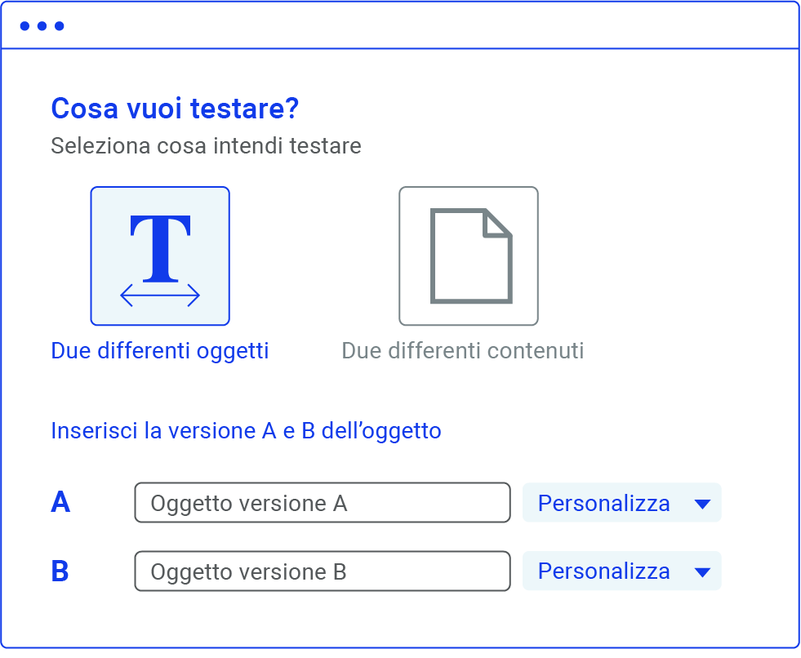Select the letter T subject option tile

160,256
